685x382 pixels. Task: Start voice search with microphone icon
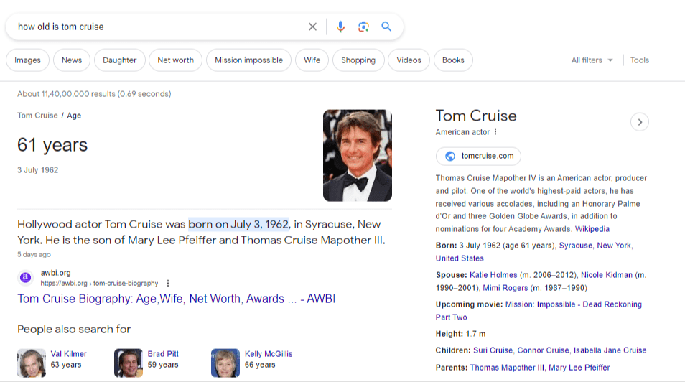coord(340,27)
